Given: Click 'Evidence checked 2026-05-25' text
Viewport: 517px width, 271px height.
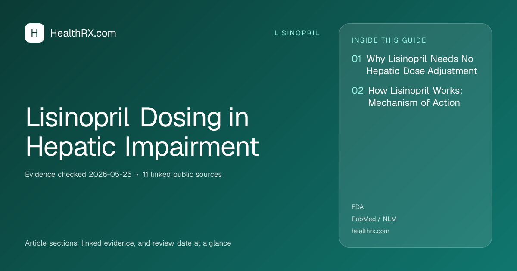Looking at the screenshot, I should (x=78, y=175).
